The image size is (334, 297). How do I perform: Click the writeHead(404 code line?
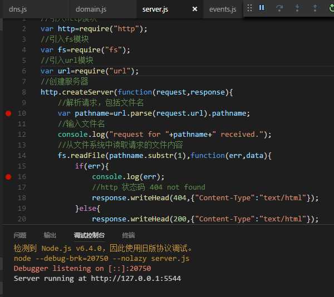pos(205,198)
